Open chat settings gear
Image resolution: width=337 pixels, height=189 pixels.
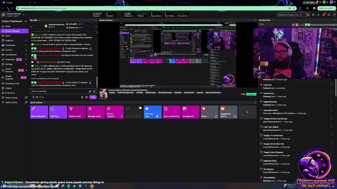pyautogui.click(x=86, y=97)
